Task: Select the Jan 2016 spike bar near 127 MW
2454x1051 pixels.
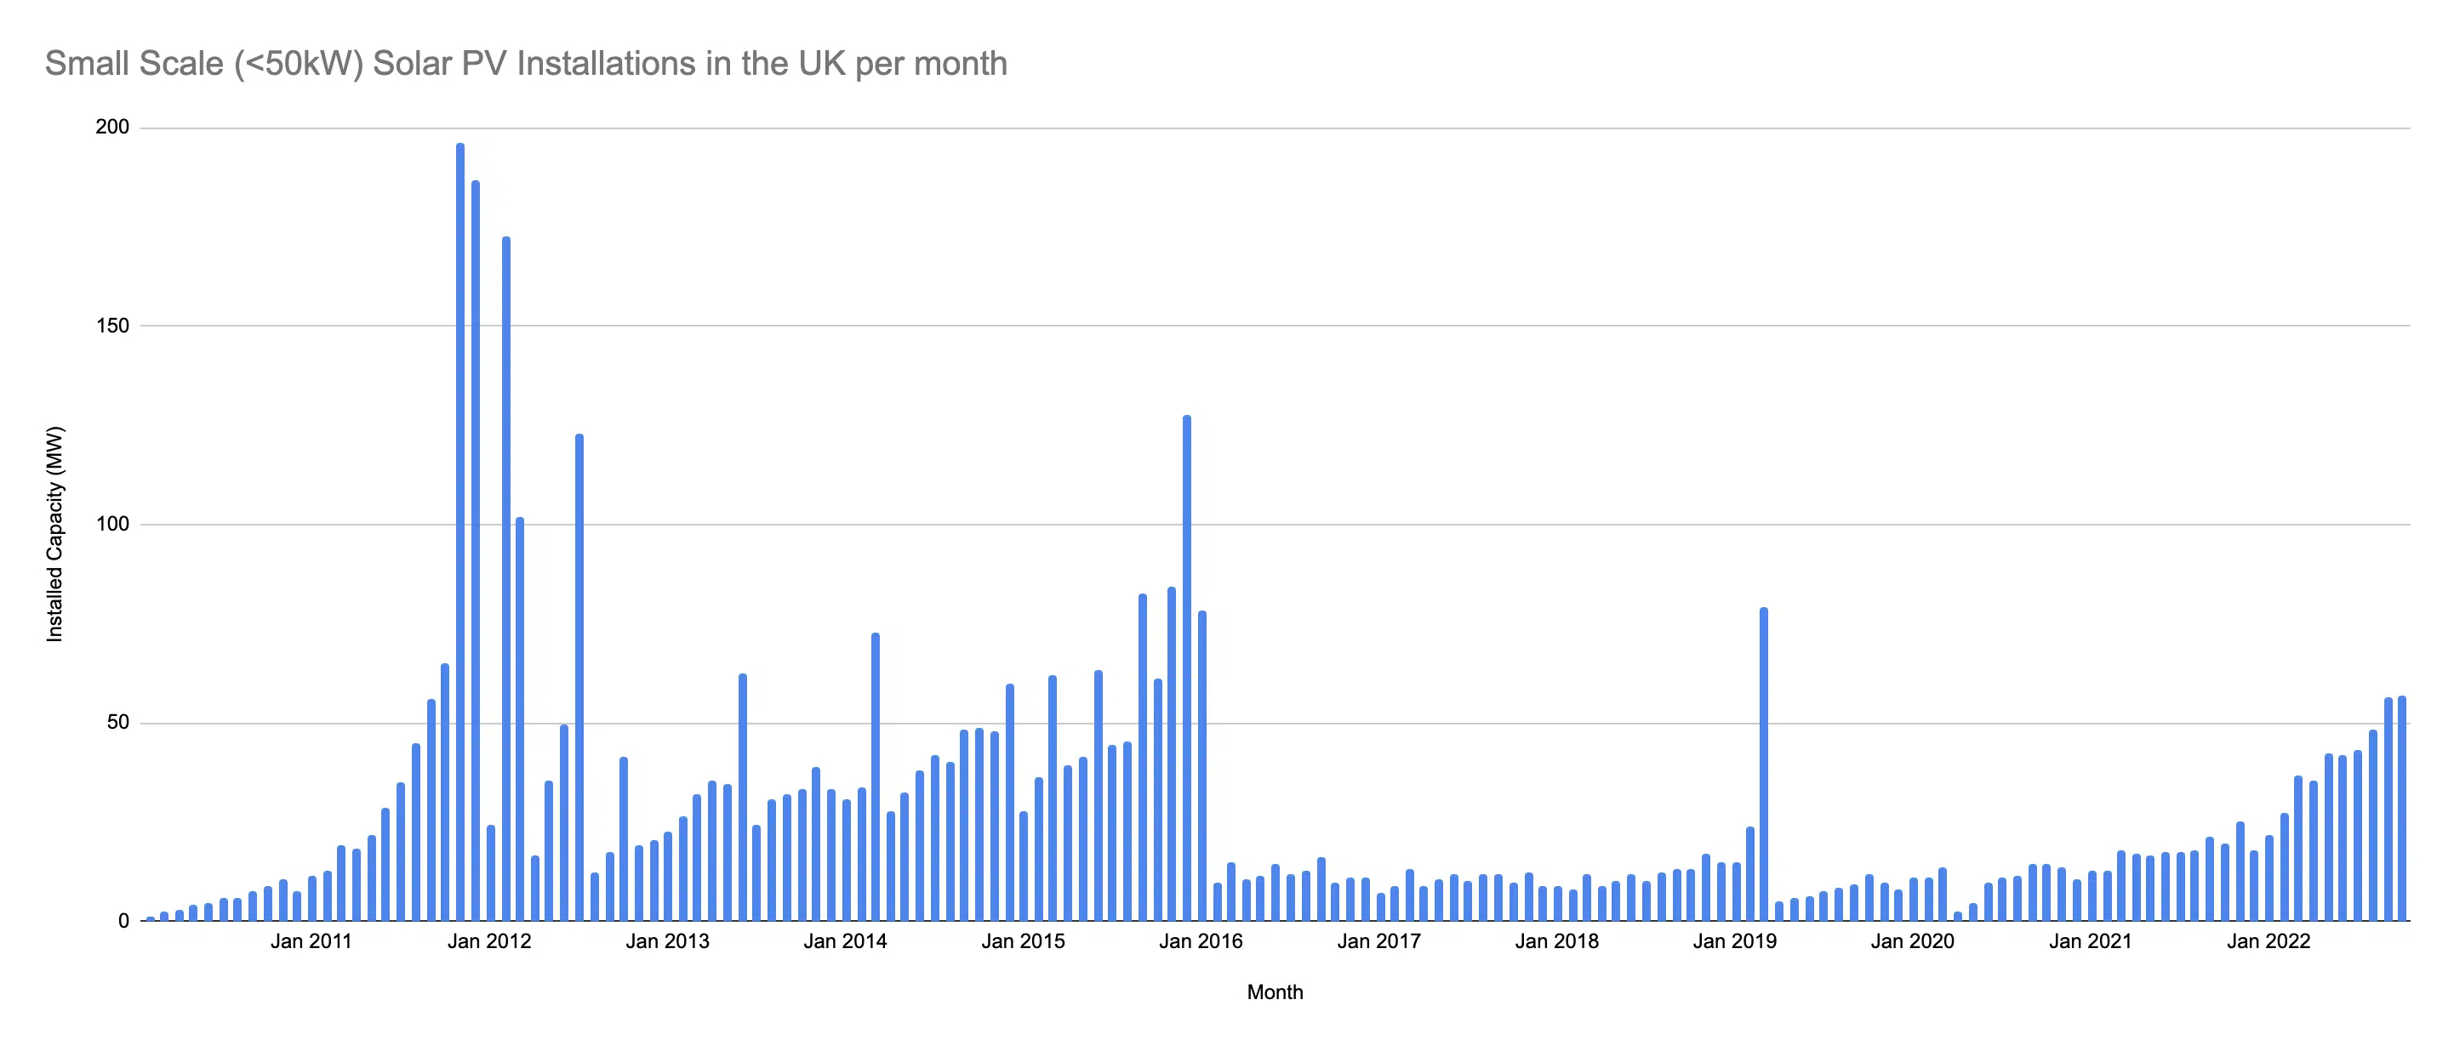Action: tap(1187, 668)
